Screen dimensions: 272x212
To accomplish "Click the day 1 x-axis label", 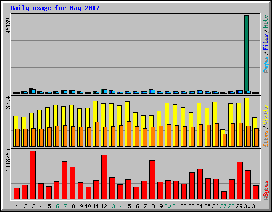I will click(18, 206).
